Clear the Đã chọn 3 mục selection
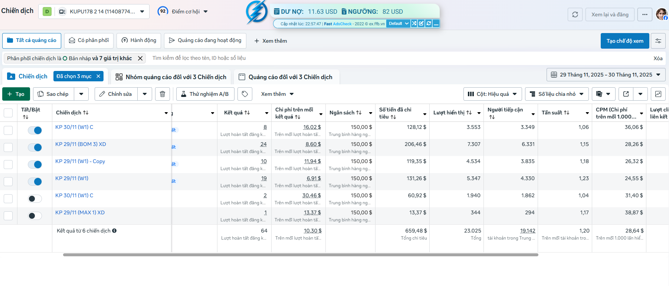This screenshot has width=669, height=286. tap(98, 76)
